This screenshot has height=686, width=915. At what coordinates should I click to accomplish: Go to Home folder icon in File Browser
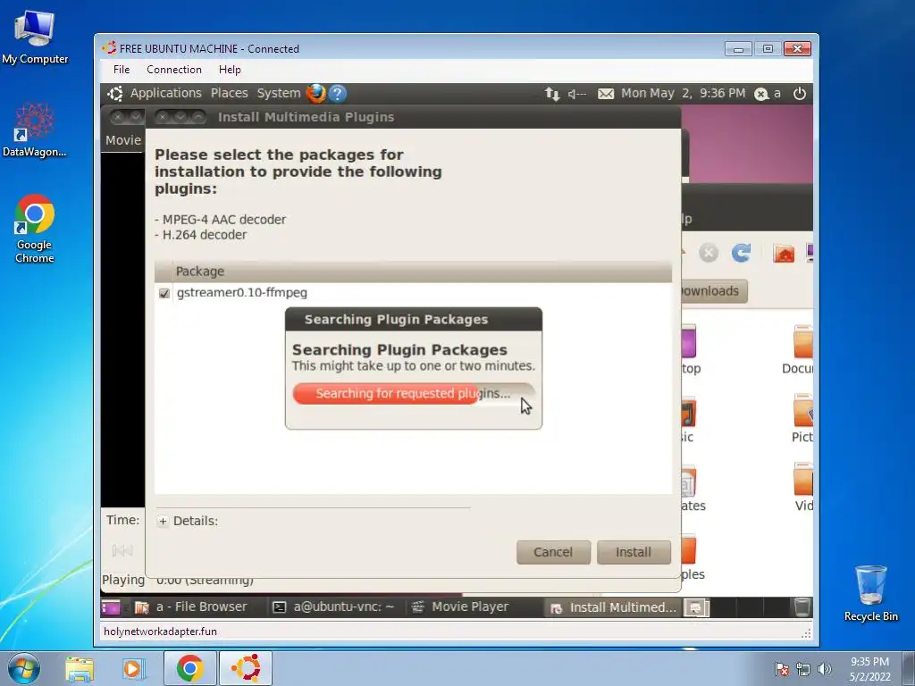(x=784, y=253)
